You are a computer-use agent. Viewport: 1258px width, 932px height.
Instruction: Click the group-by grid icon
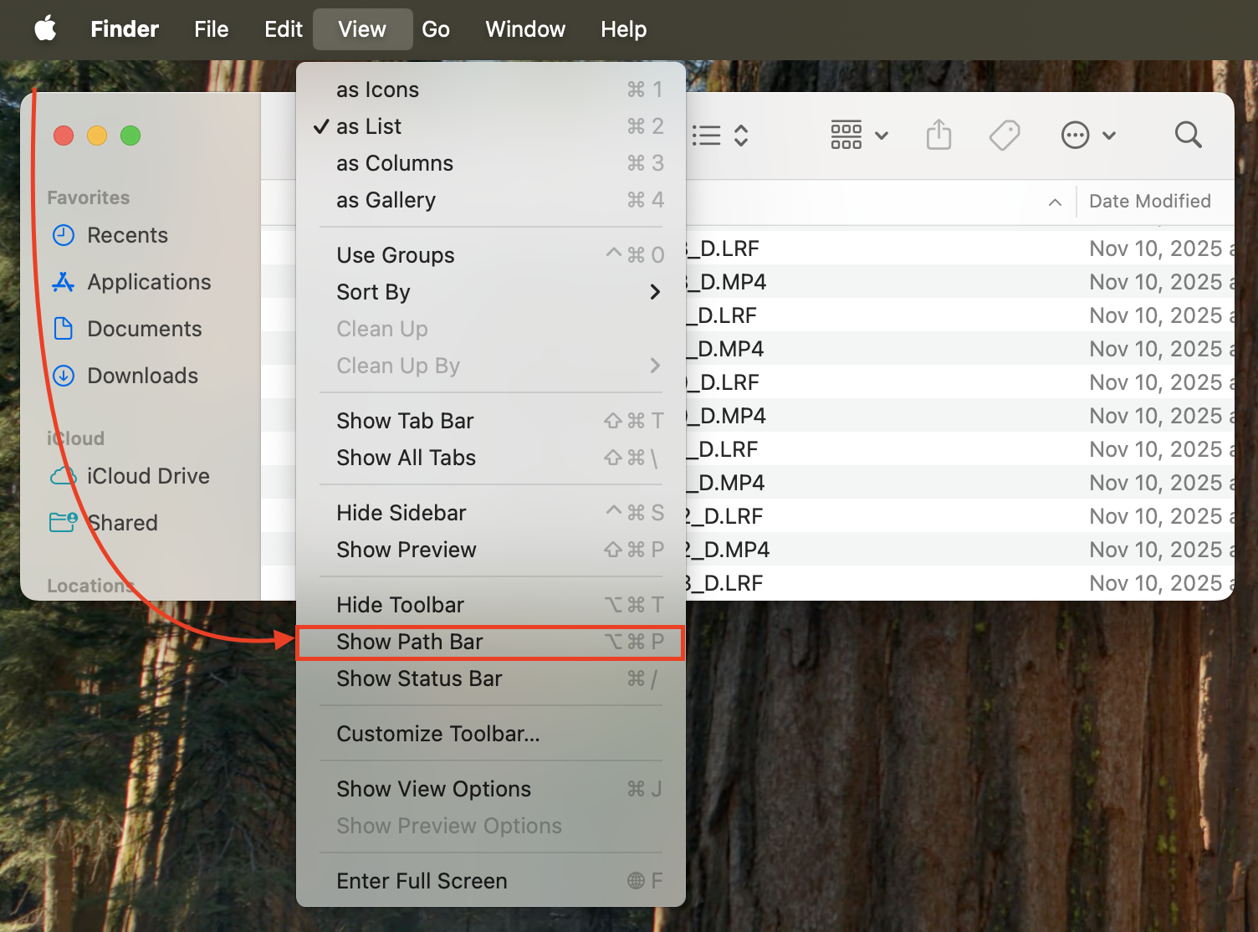(x=846, y=135)
